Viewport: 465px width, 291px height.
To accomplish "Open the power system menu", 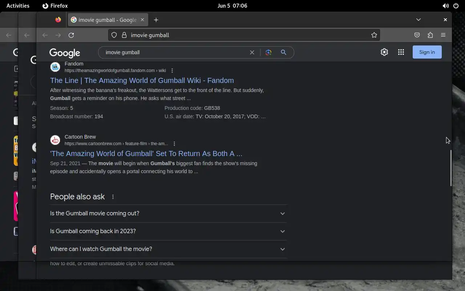I will [x=456, y=6].
